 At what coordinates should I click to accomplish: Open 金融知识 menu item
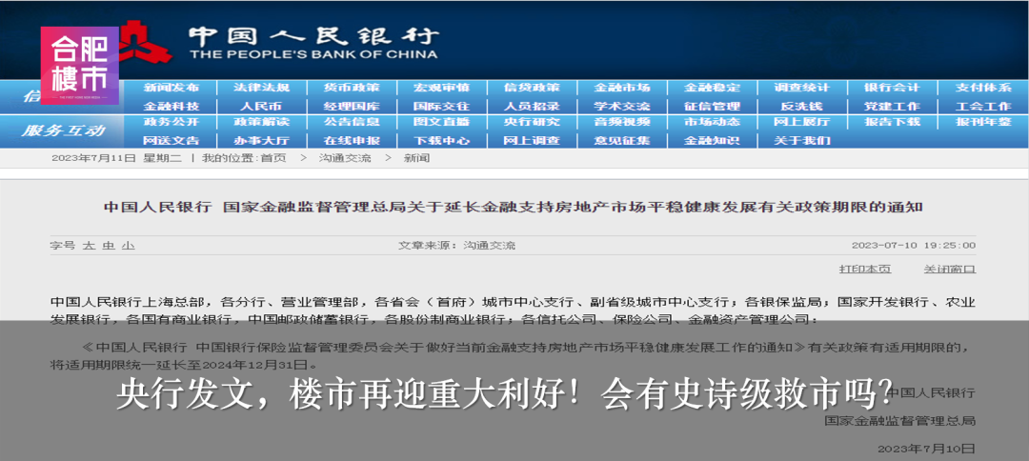[712, 140]
